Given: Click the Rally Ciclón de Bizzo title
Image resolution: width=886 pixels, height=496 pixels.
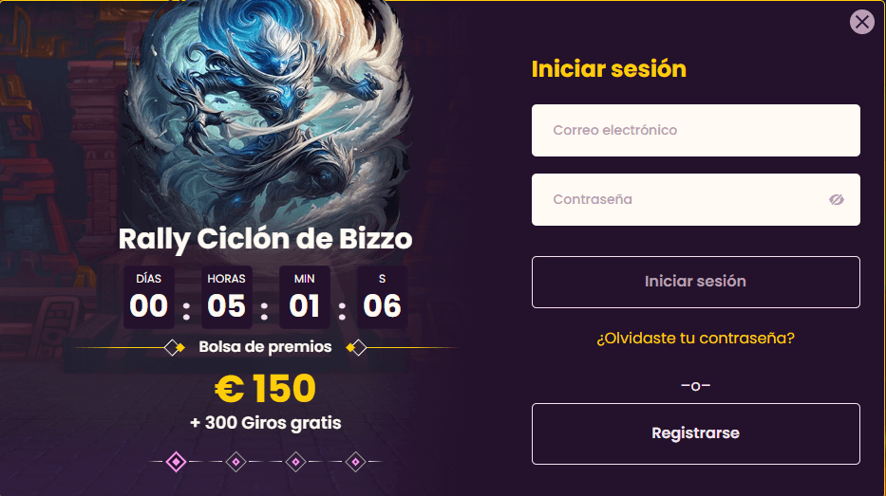Looking at the screenshot, I should click(265, 239).
